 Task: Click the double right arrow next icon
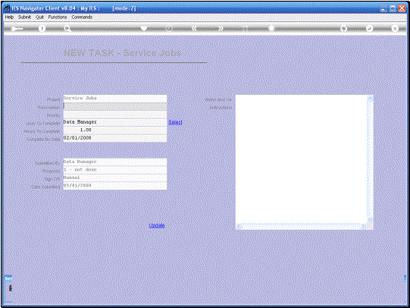[x=221, y=28]
